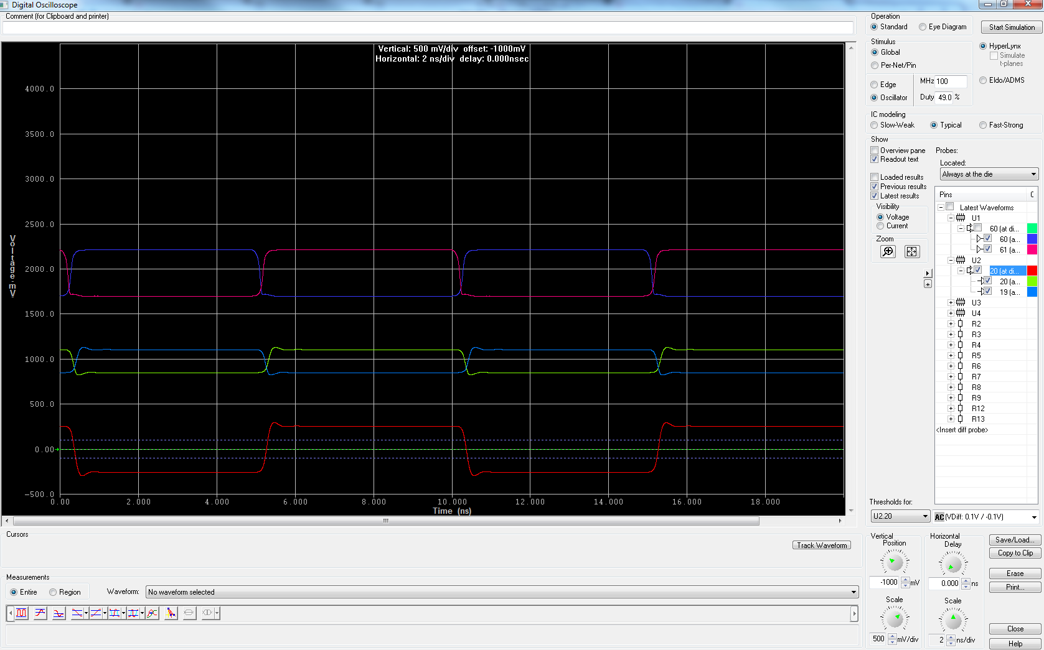Click the yellow-marker cursor measurement icon
1044x650 pixels.
coord(171,613)
